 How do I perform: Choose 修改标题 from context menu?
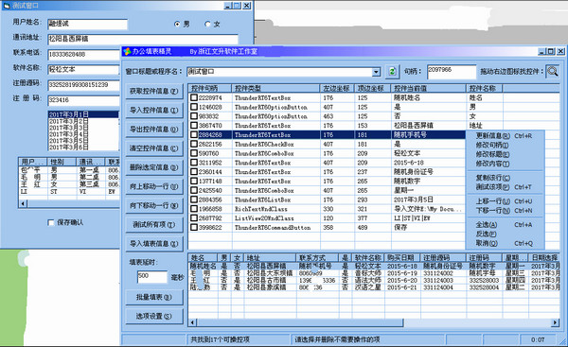[x=505, y=154]
